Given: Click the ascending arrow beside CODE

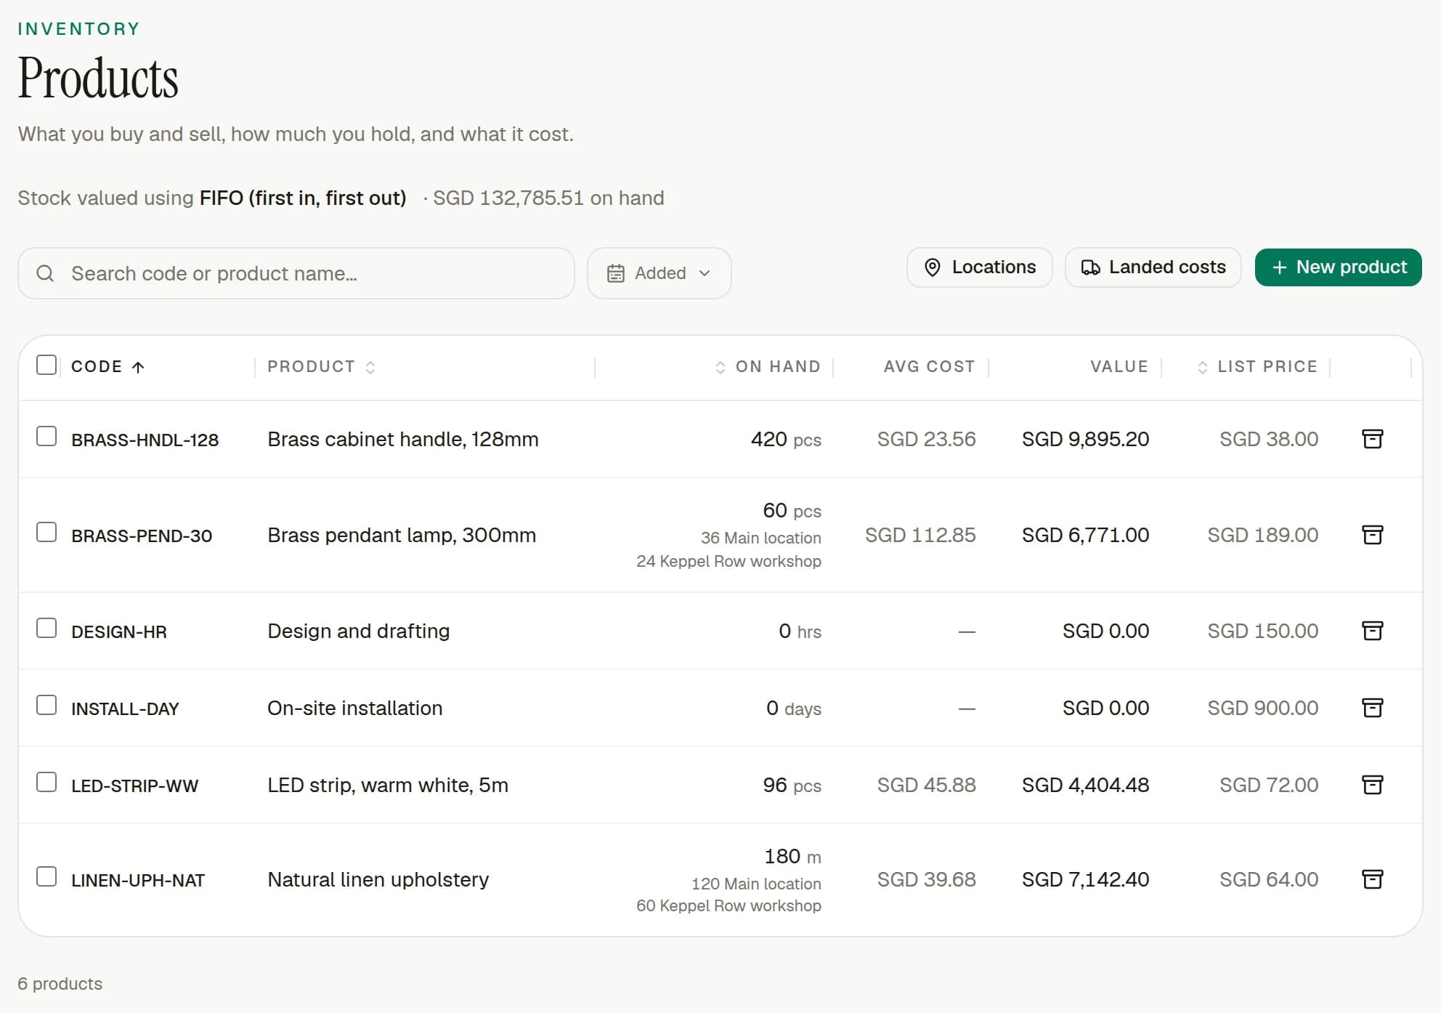Looking at the screenshot, I should (x=138, y=367).
